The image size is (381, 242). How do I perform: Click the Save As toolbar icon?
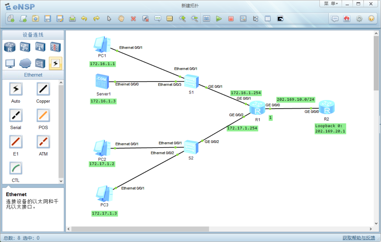pos(60,18)
